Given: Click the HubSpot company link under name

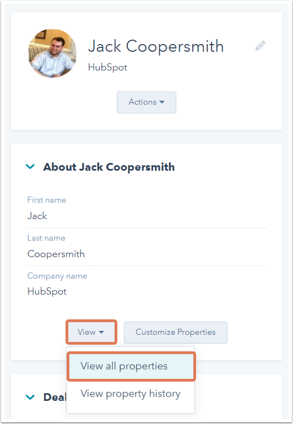Looking at the screenshot, I should [x=107, y=67].
